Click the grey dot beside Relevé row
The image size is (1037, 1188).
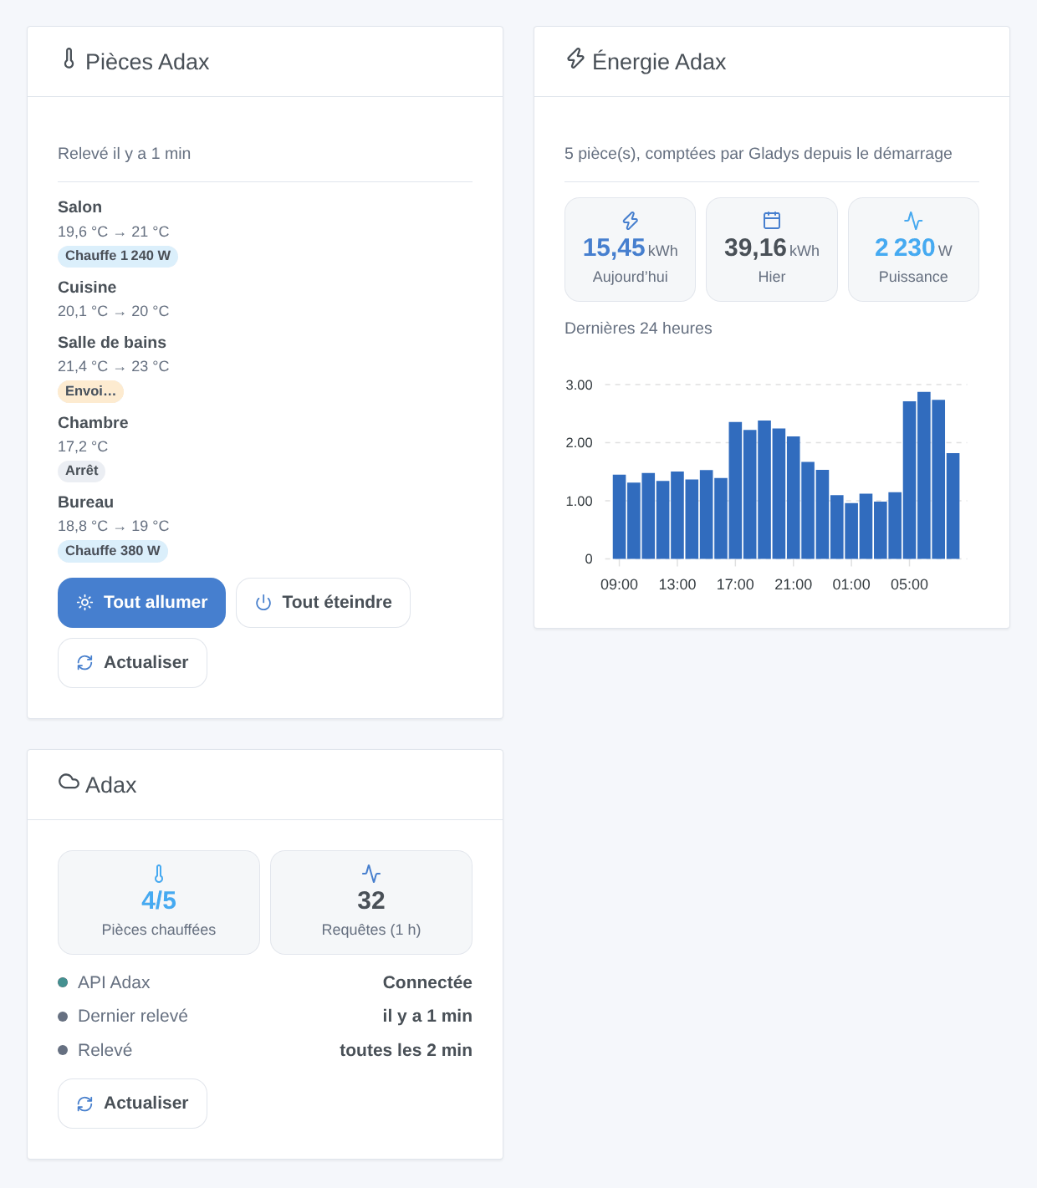(x=63, y=1050)
